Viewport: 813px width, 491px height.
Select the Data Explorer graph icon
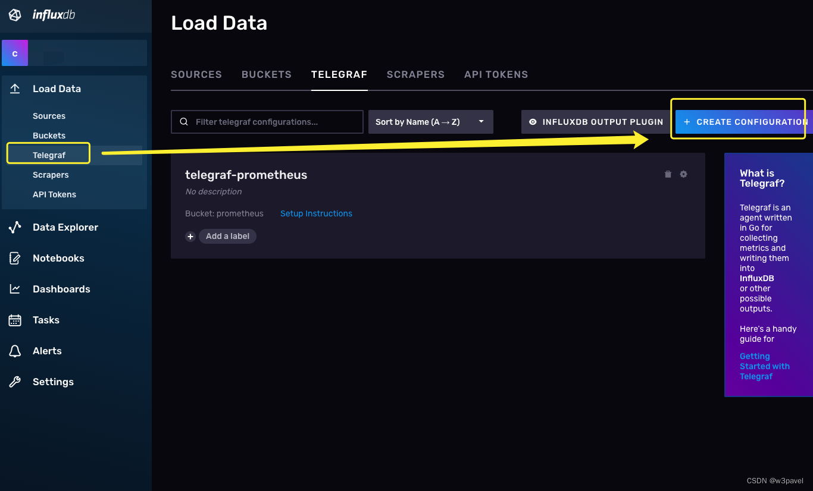[14, 227]
